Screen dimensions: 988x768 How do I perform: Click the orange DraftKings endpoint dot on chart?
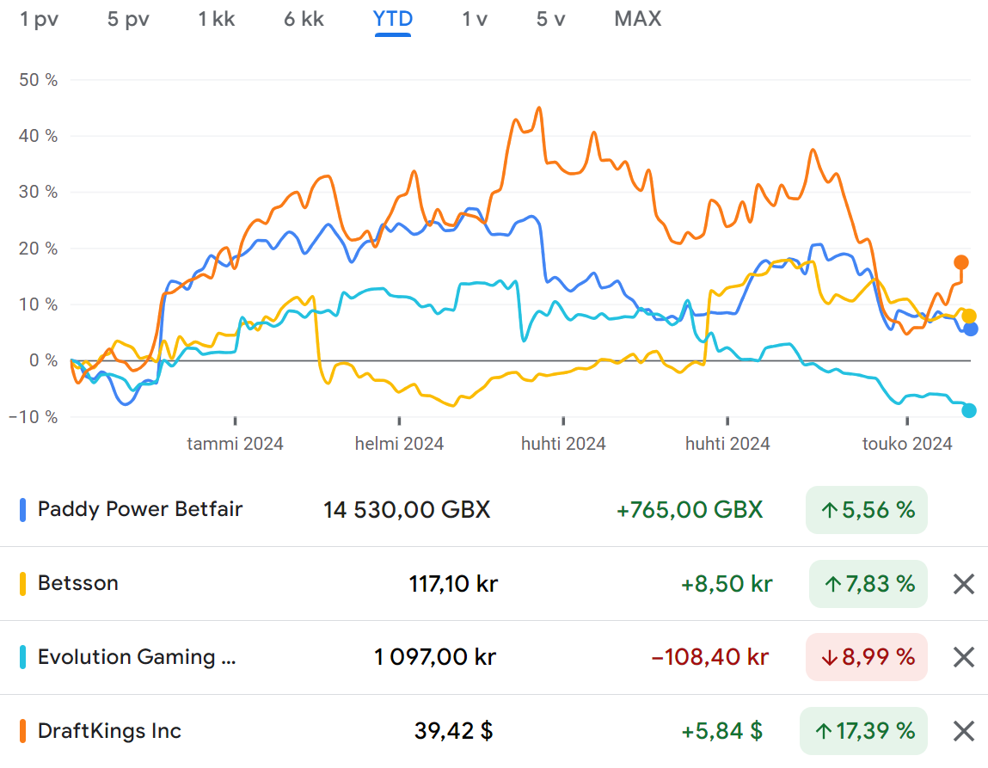coord(960,262)
